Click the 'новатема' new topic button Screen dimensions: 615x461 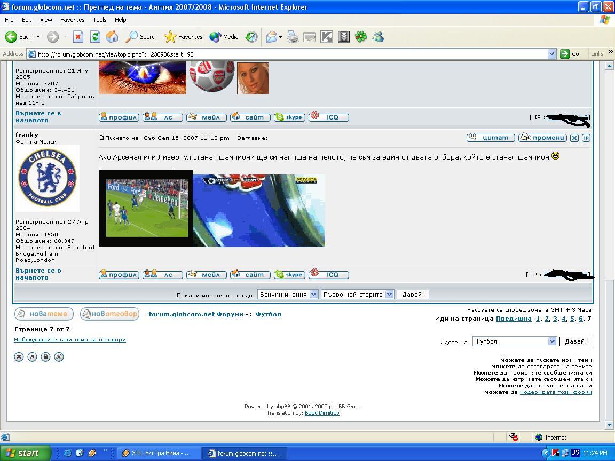coord(44,314)
